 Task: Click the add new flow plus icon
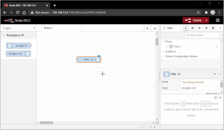pyautogui.click(x=147, y=28)
